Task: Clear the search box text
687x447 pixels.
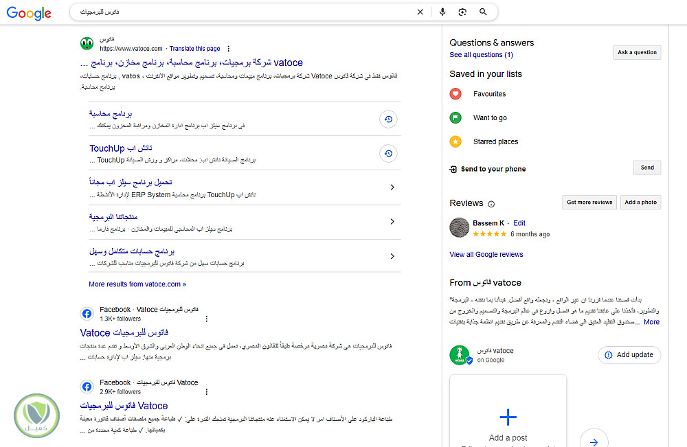Action: 420,12
